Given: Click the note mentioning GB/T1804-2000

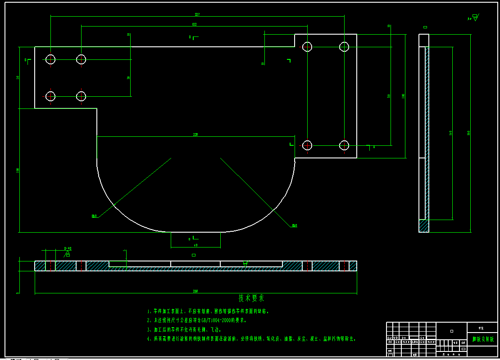Looking at the screenshot, I should tap(196, 320).
